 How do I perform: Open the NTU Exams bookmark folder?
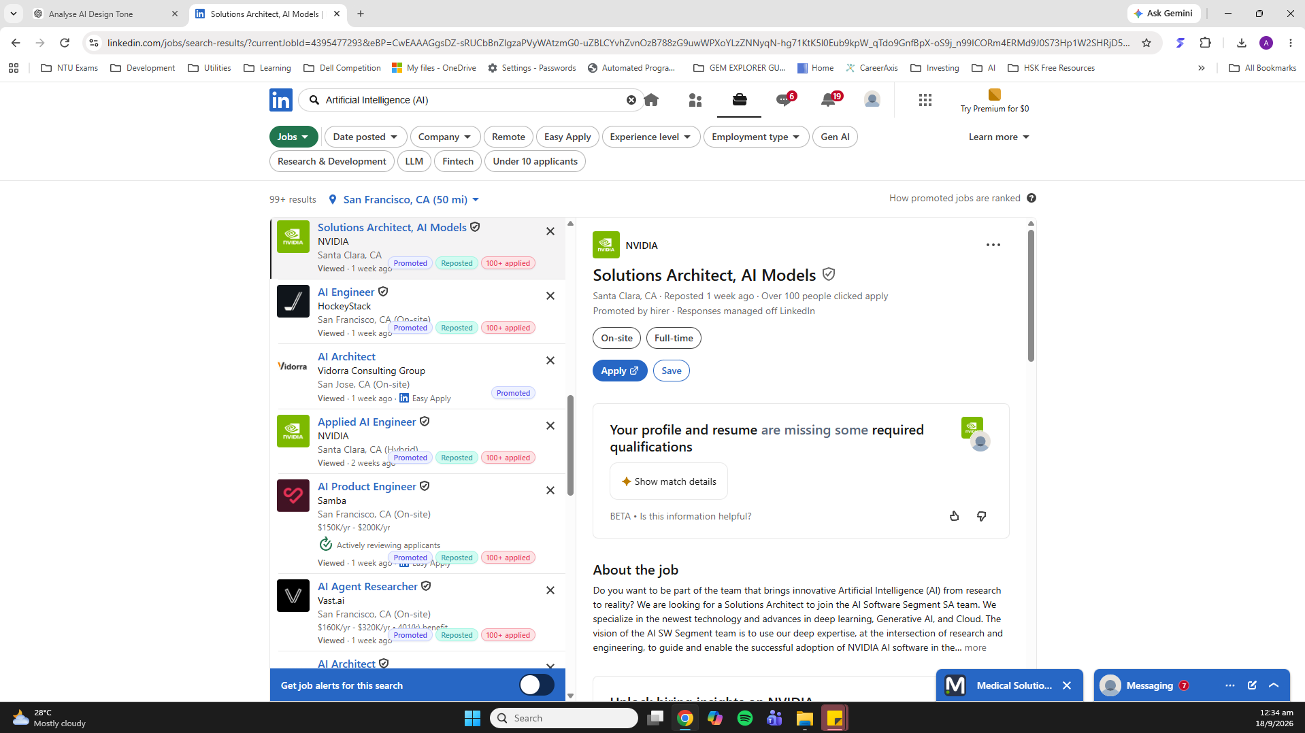69,68
